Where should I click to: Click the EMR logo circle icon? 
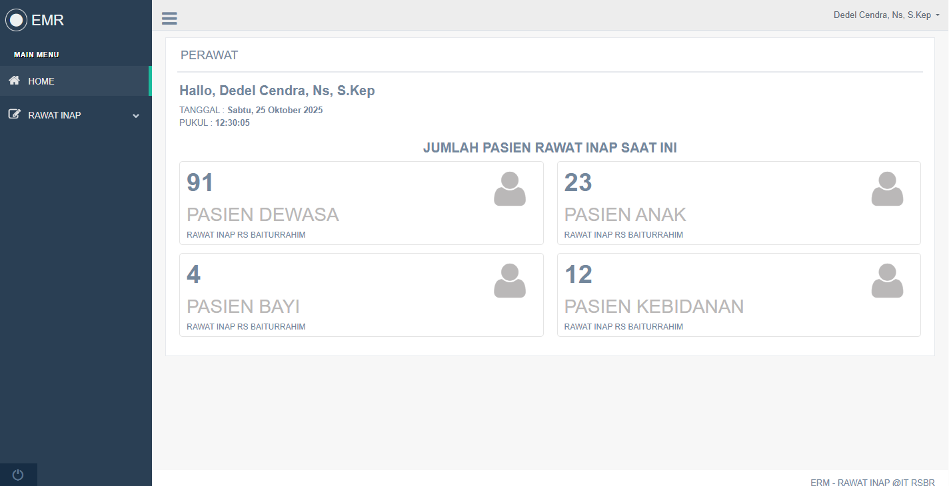click(17, 20)
